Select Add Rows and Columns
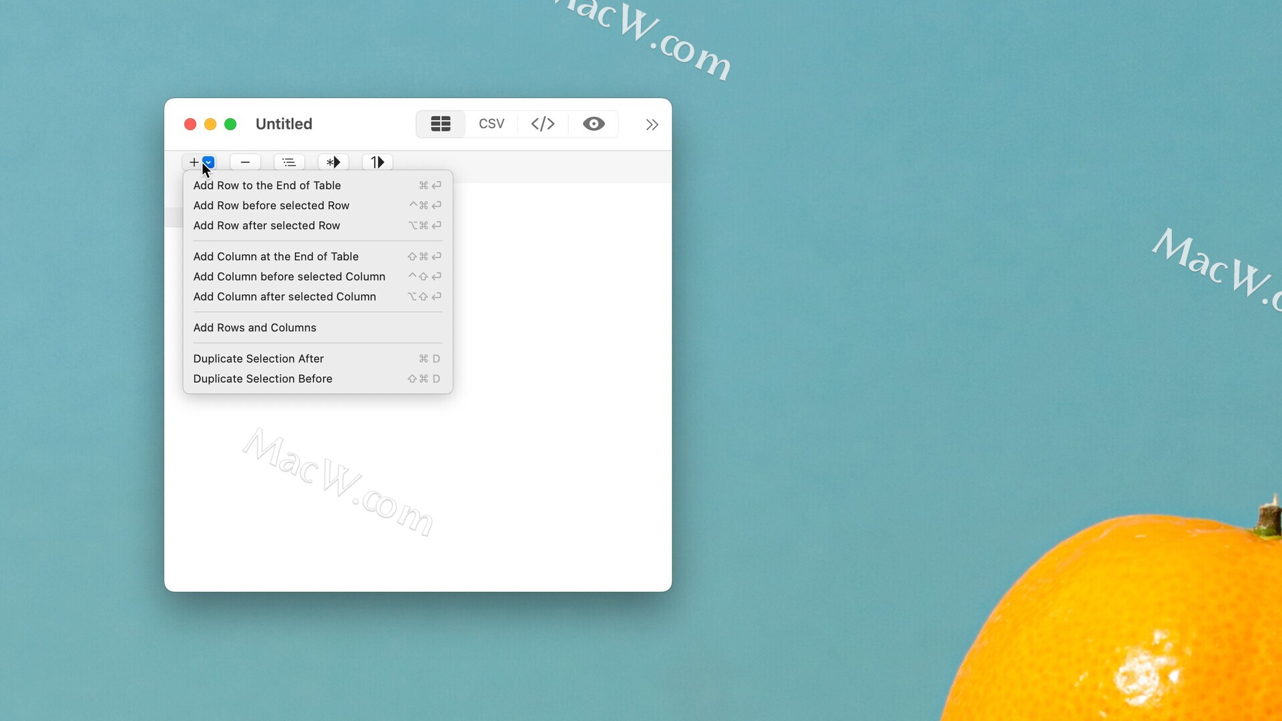This screenshot has width=1282, height=721. (318, 328)
